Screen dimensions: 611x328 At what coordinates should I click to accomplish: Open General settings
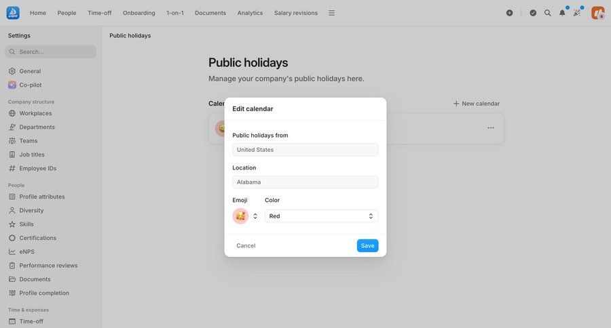[30, 71]
